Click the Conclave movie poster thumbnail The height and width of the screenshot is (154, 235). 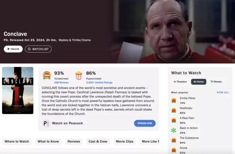pos(18,91)
